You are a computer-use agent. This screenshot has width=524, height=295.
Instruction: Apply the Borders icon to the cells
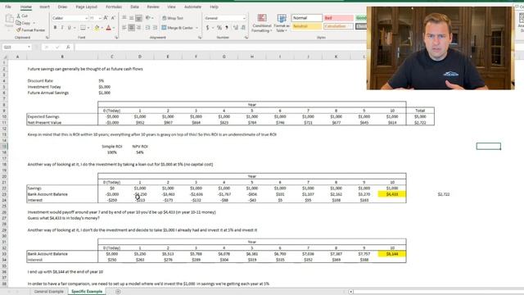coord(83,28)
